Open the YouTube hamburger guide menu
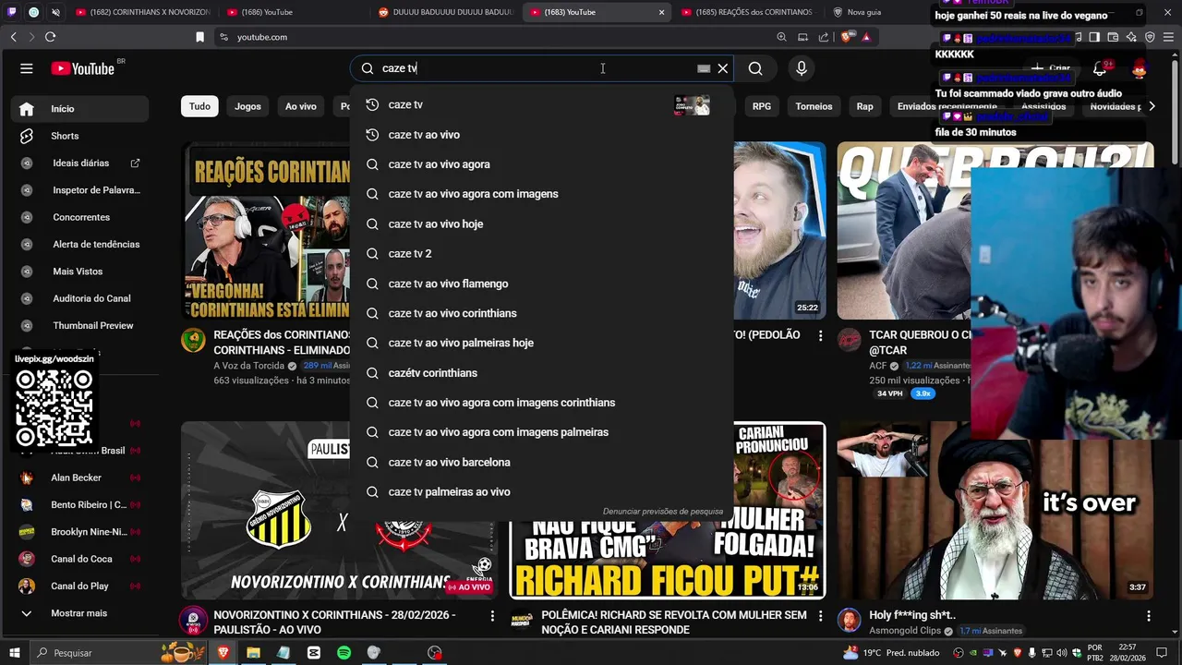Image resolution: width=1182 pixels, height=665 pixels. coord(27,68)
